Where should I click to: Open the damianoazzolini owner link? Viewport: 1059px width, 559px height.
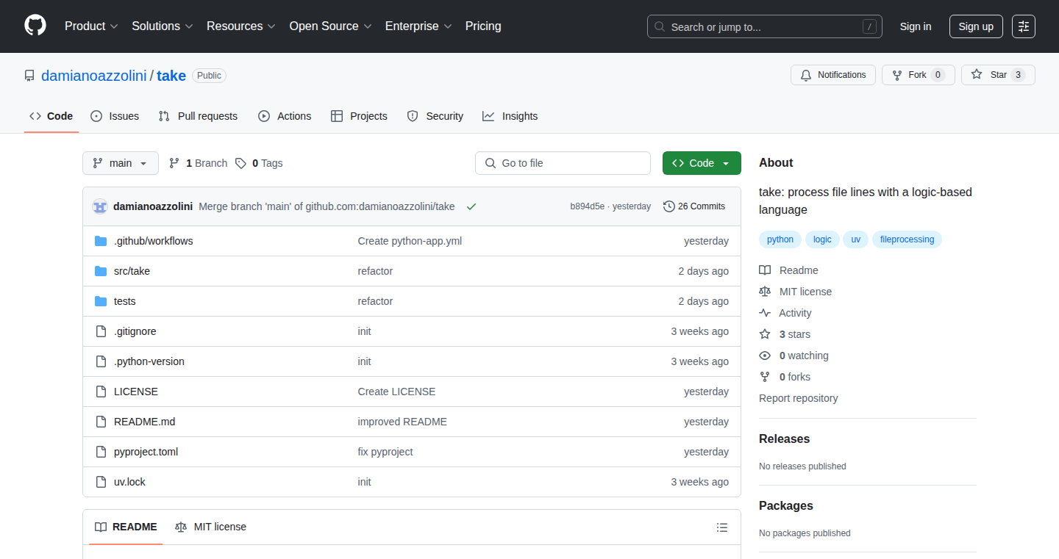[94, 76]
